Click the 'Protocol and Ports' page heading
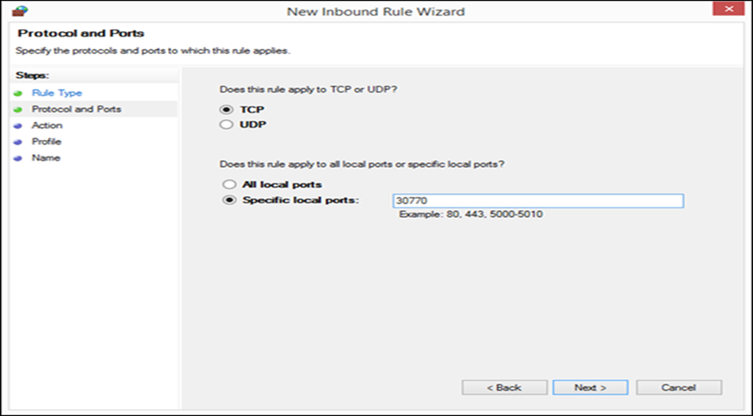 pos(80,33)
